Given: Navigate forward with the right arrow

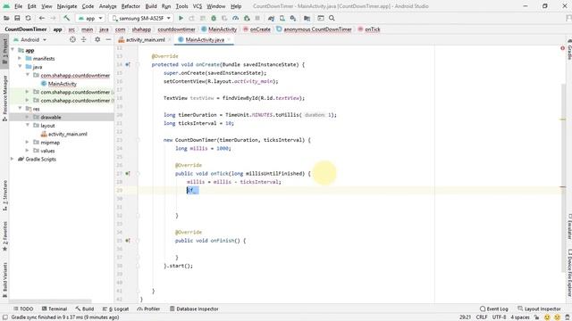Looking at the screenshot, I should (53, 18).
